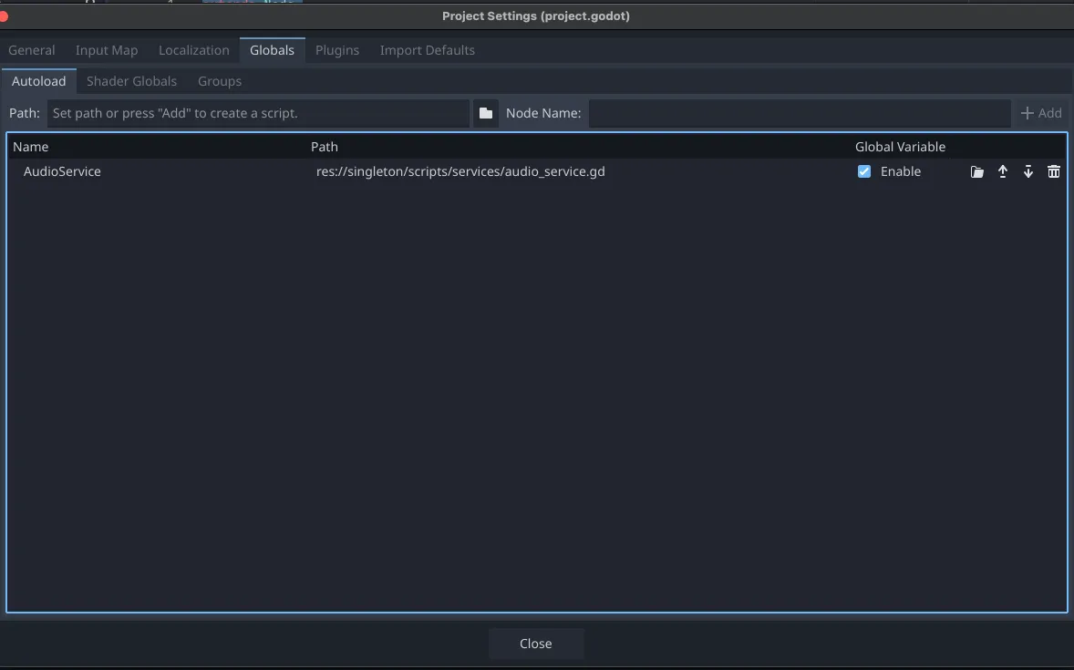
Task: Select the Shader Globals sub-tab
Action: click(x=131, y=81)
